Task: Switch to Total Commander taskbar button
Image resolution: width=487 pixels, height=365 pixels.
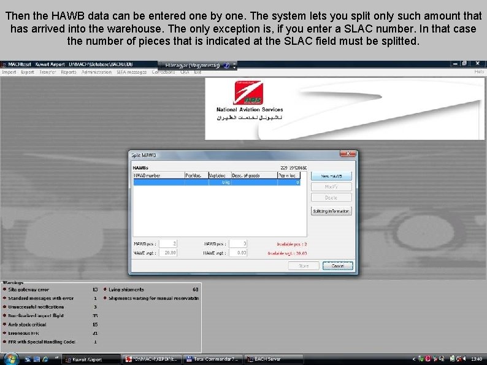Action: (212, 359)
